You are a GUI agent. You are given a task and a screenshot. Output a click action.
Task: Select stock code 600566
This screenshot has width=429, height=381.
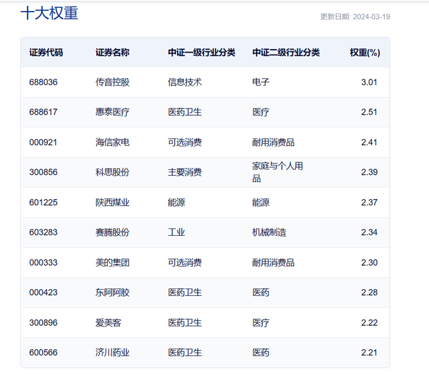pyautogui.click(x=44, y=353)
